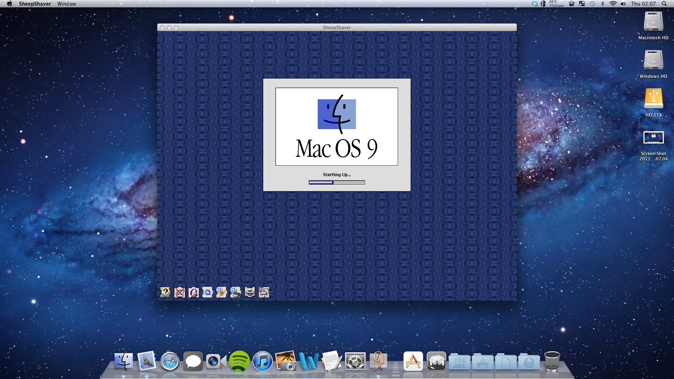The width and height of the screenshot is (674, 379).
Task: Open the grid stack folder in Dock
Action: tap(460, 361)
